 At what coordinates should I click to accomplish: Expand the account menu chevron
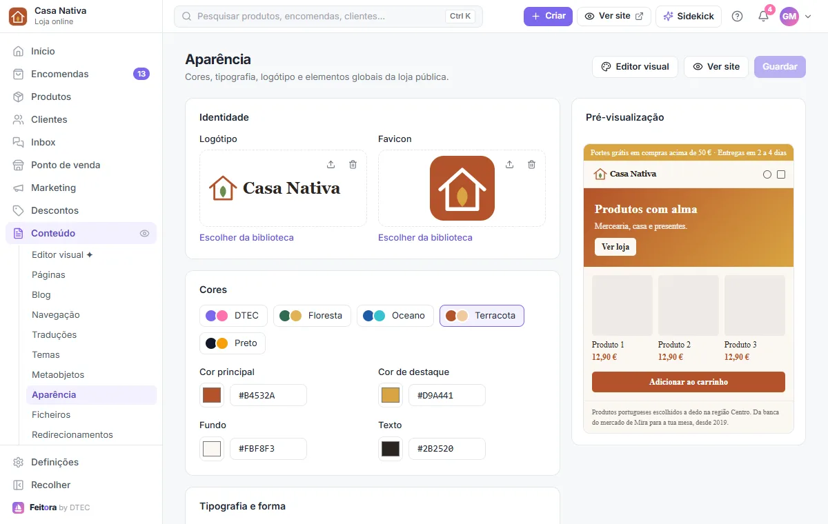tap(808, 17)
